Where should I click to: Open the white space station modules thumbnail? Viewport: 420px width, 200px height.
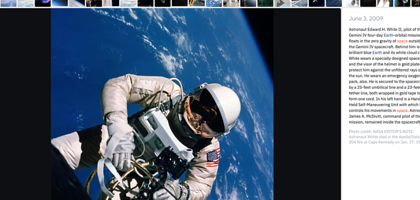tap(231, 3)
